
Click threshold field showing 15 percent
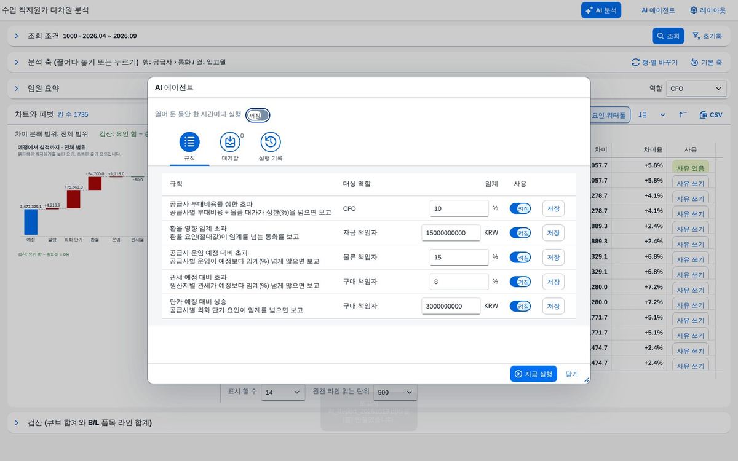tap(459, 258)
